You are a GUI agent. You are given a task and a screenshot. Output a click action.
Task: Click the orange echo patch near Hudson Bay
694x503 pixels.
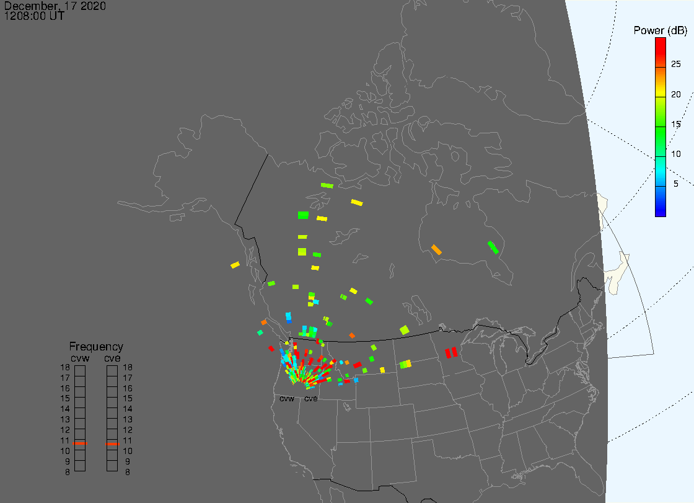[x=436, y=249]
